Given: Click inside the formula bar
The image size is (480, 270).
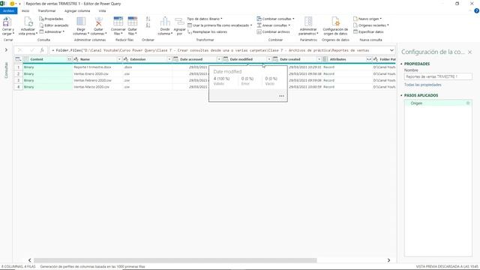Looking at the screenshot, I should pyautogui.click(x=219, y=50).
